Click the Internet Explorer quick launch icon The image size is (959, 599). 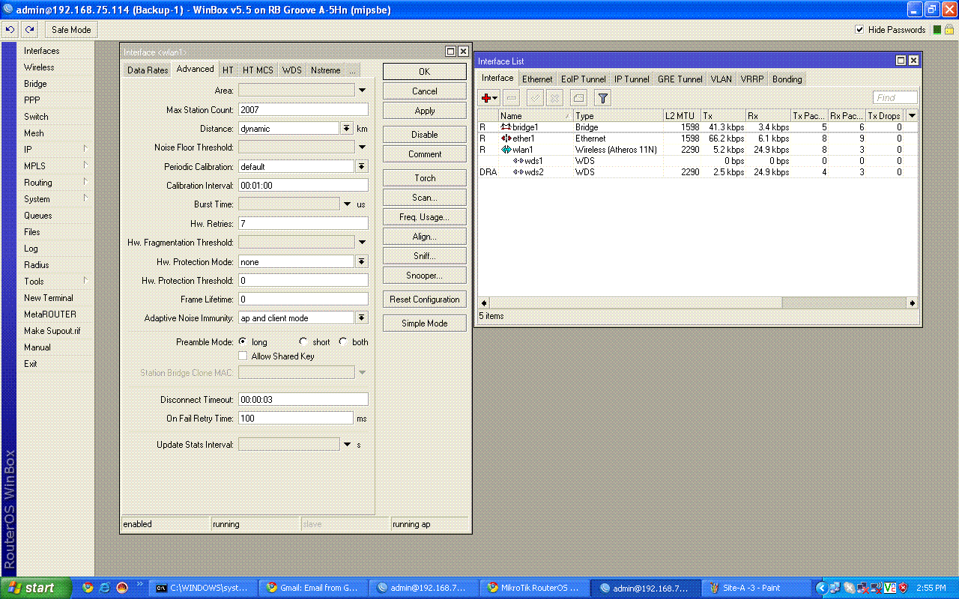[105, 588]
